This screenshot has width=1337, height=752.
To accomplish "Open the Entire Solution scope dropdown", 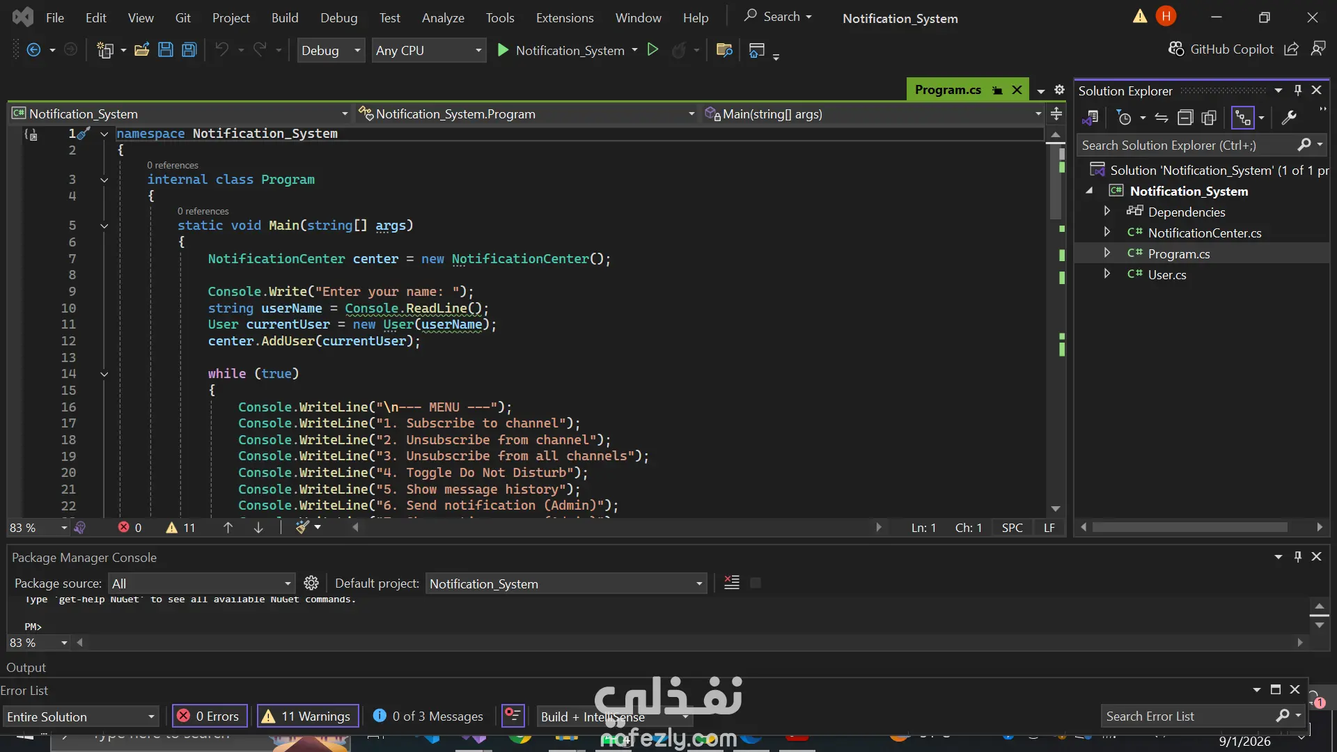I will click(81, 716).
